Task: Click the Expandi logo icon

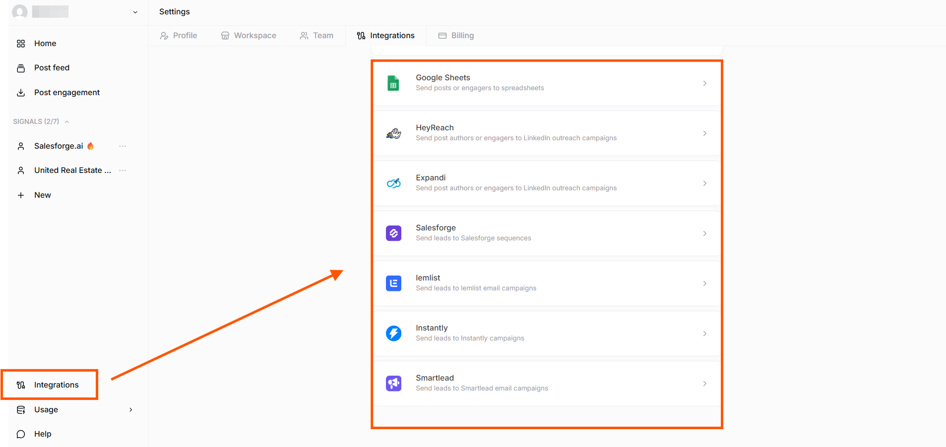Action: pos(393,183)
